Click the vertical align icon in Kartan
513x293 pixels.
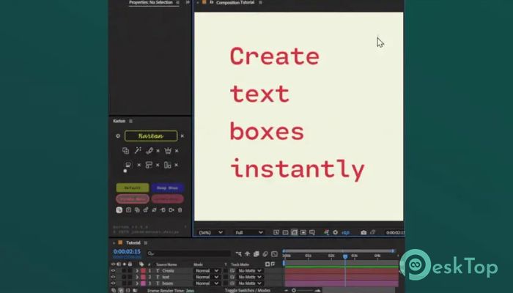[x=168, y=165]
